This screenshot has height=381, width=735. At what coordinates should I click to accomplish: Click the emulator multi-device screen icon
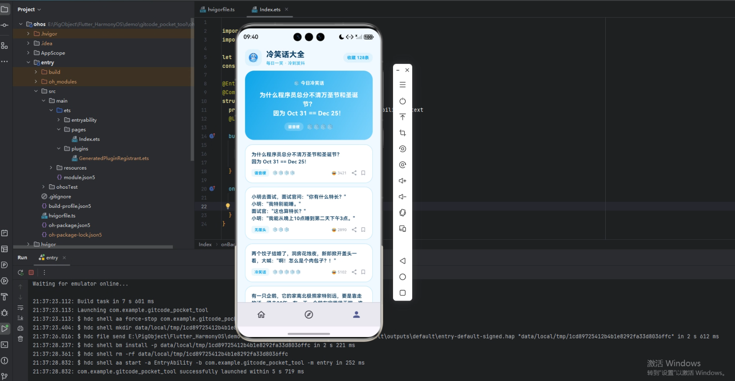402,229
